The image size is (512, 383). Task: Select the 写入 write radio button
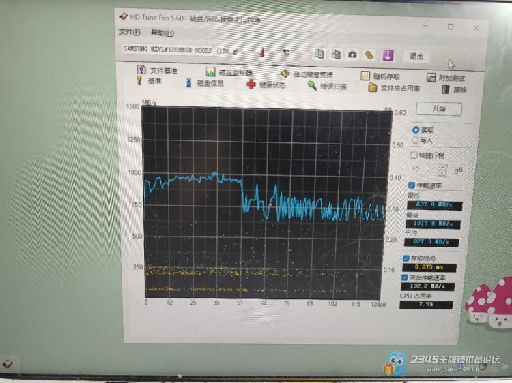coord(416,140)
